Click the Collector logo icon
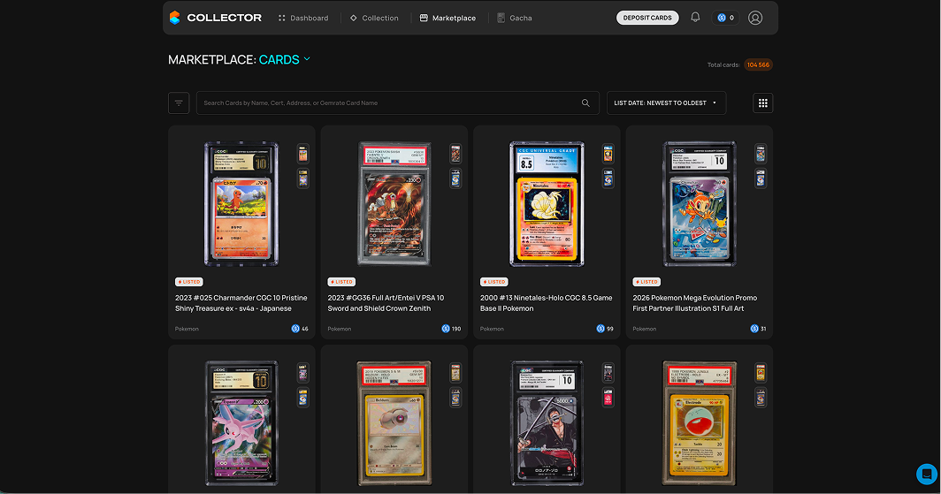 tap(174, 18)
